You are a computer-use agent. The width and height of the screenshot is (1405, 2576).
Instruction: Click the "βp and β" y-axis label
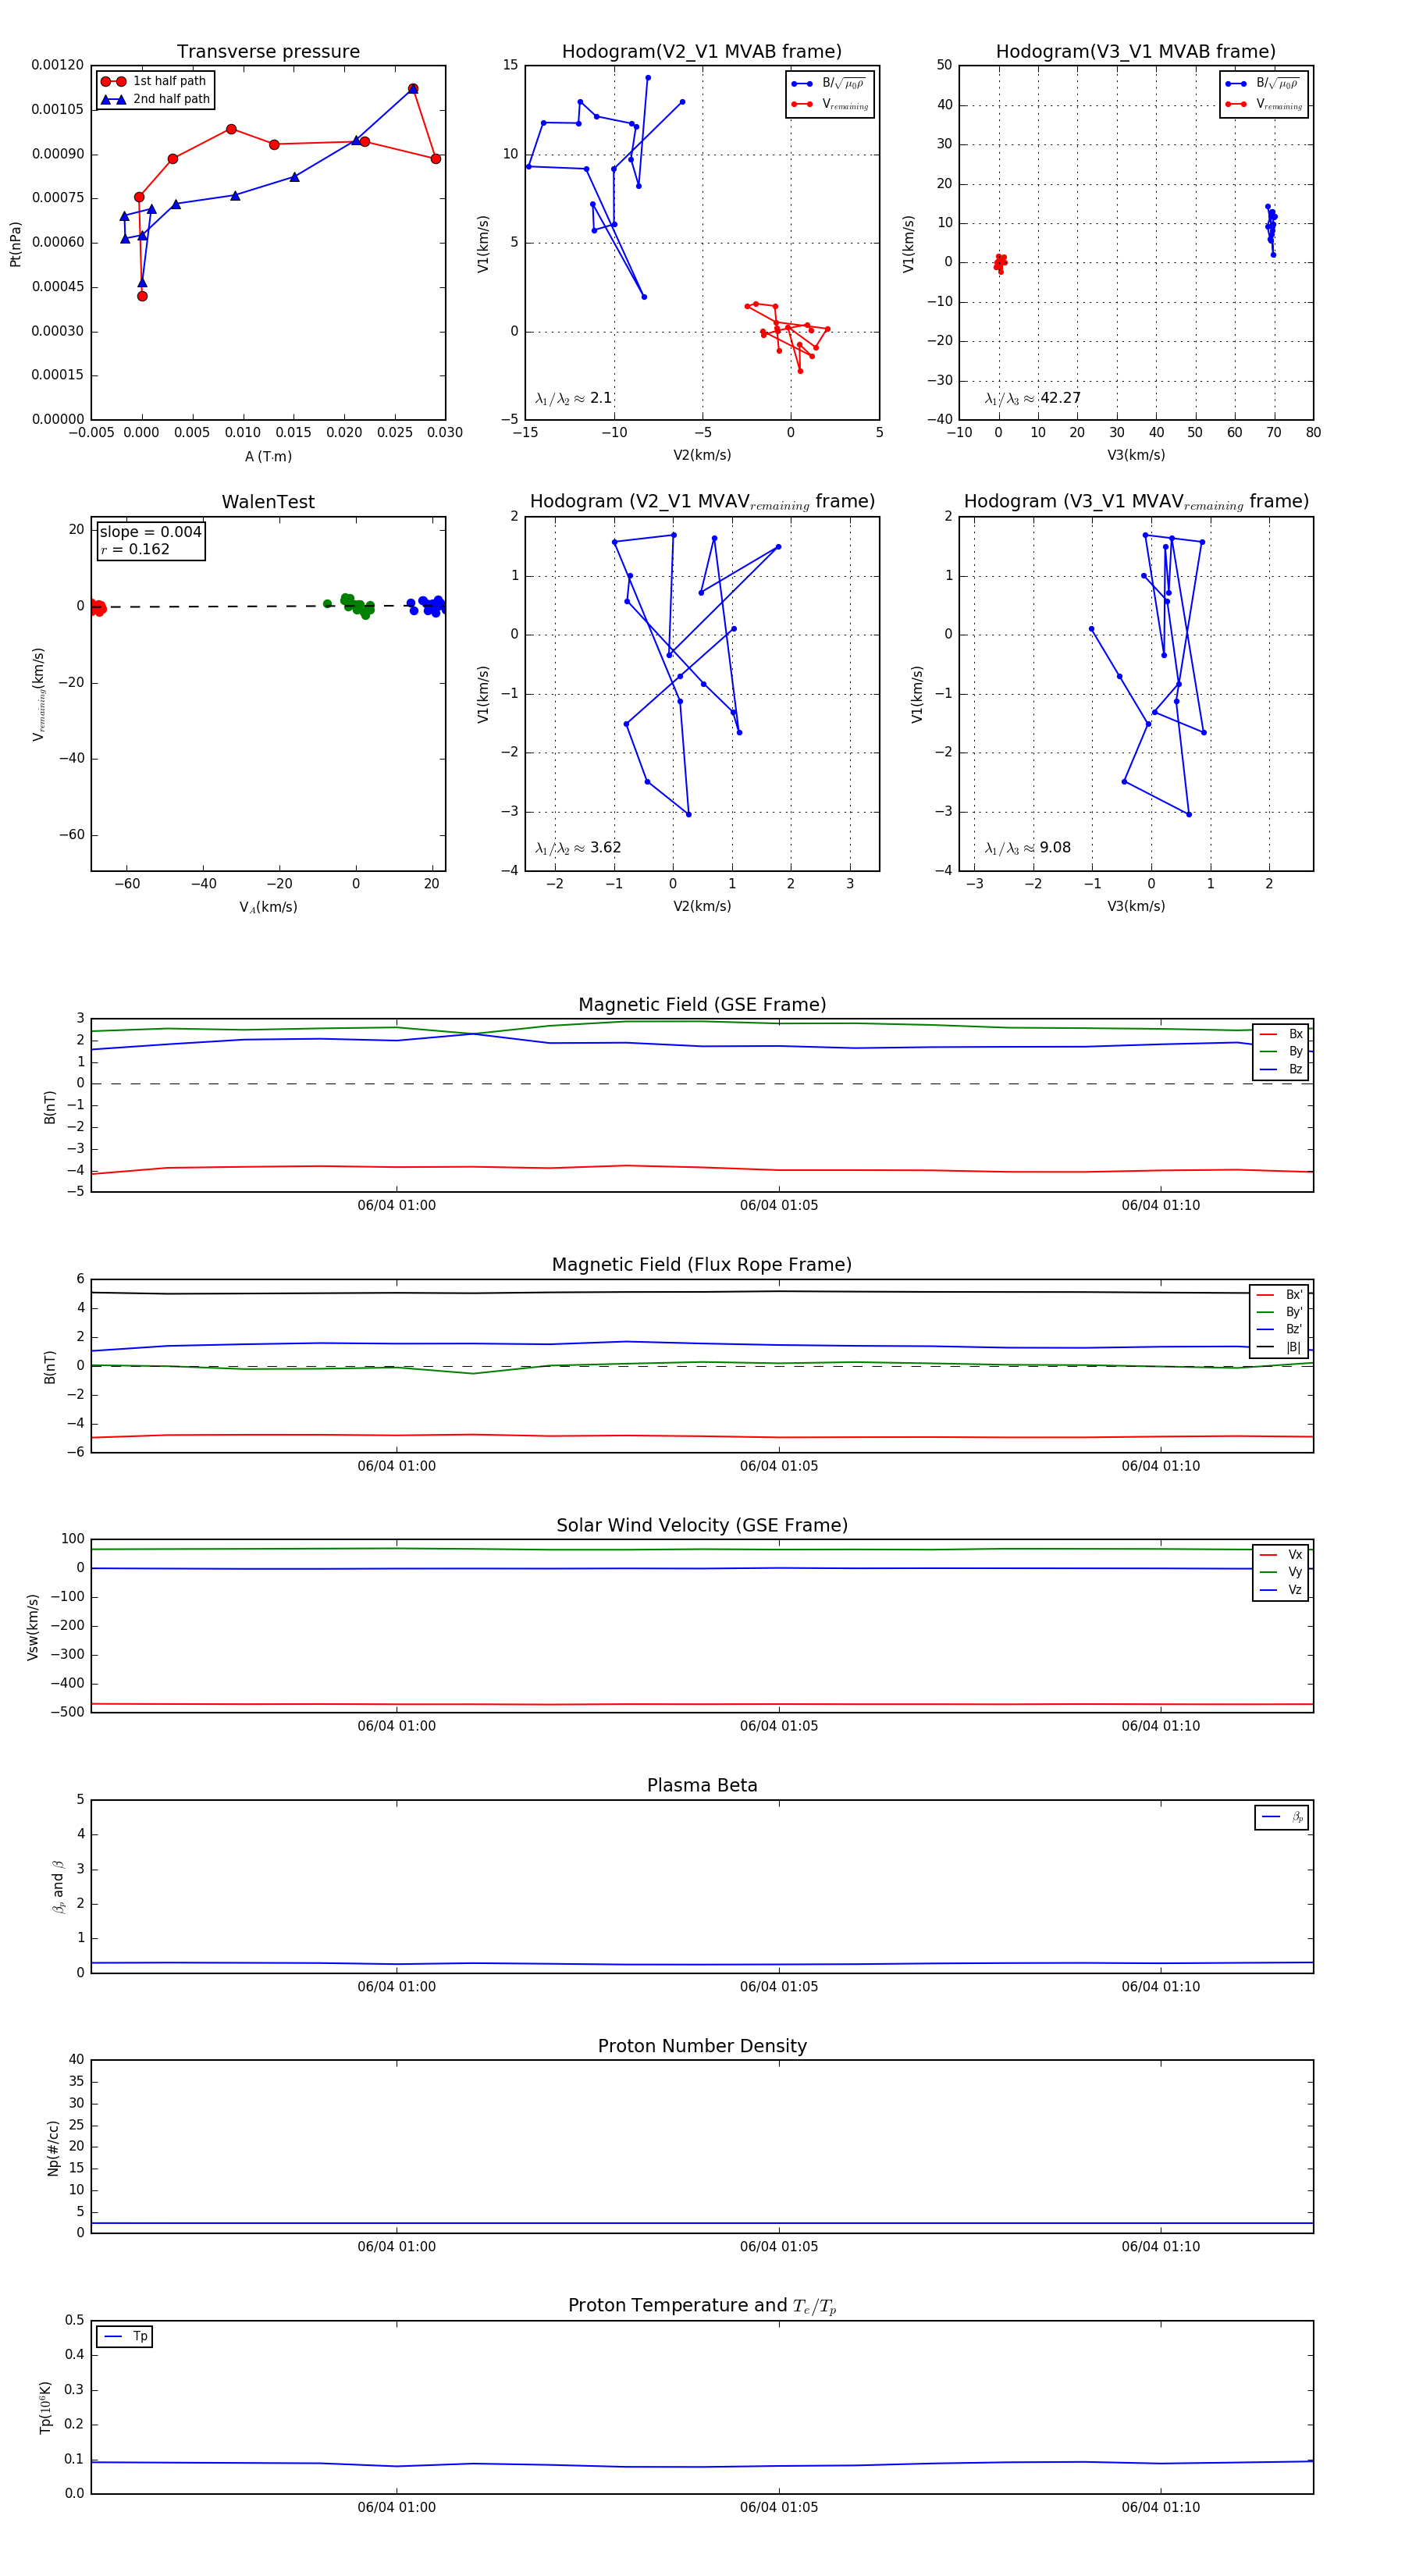(x=58, y=1887)
